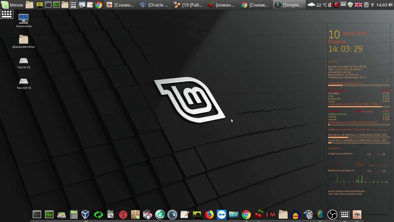Open the green sync arrows app in dock
The height and width of the screenshot is (222, 394).
98,214
